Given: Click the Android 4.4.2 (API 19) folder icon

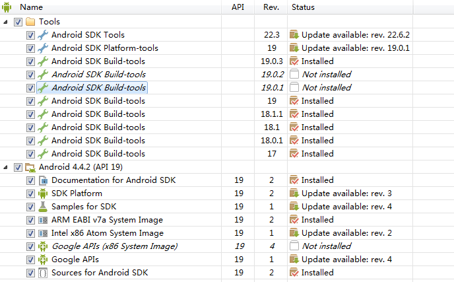Looking at the screenshot, I should pos(30,167).
